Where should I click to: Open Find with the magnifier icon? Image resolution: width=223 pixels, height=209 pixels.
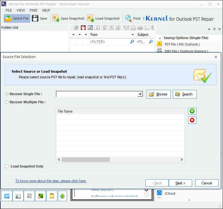pos(128,18)
